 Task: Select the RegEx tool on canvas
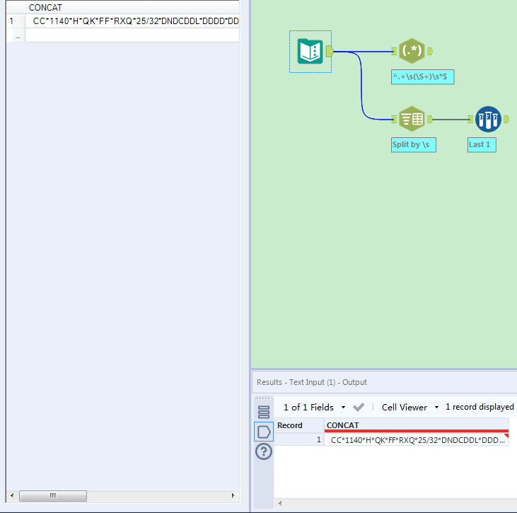412,51
